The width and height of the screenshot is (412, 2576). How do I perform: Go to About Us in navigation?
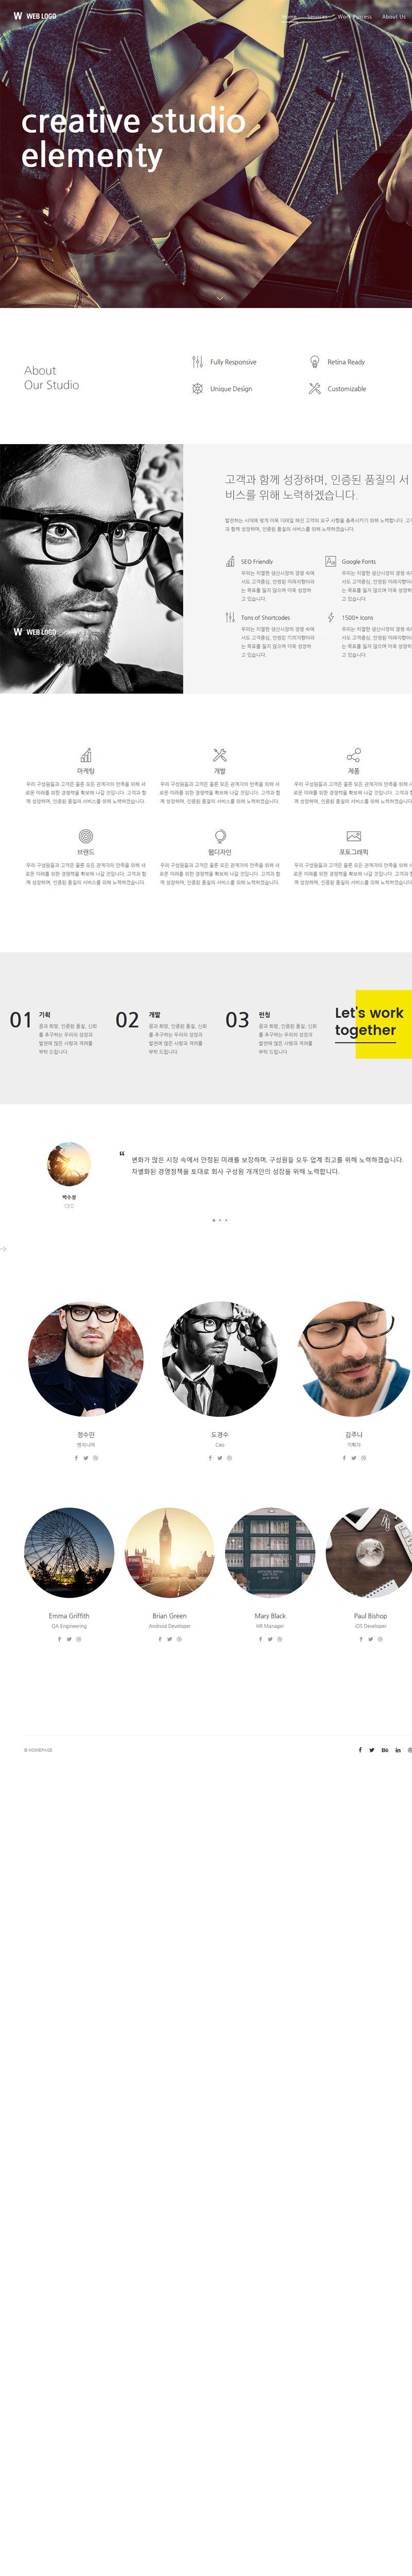(x=394, y=16)
